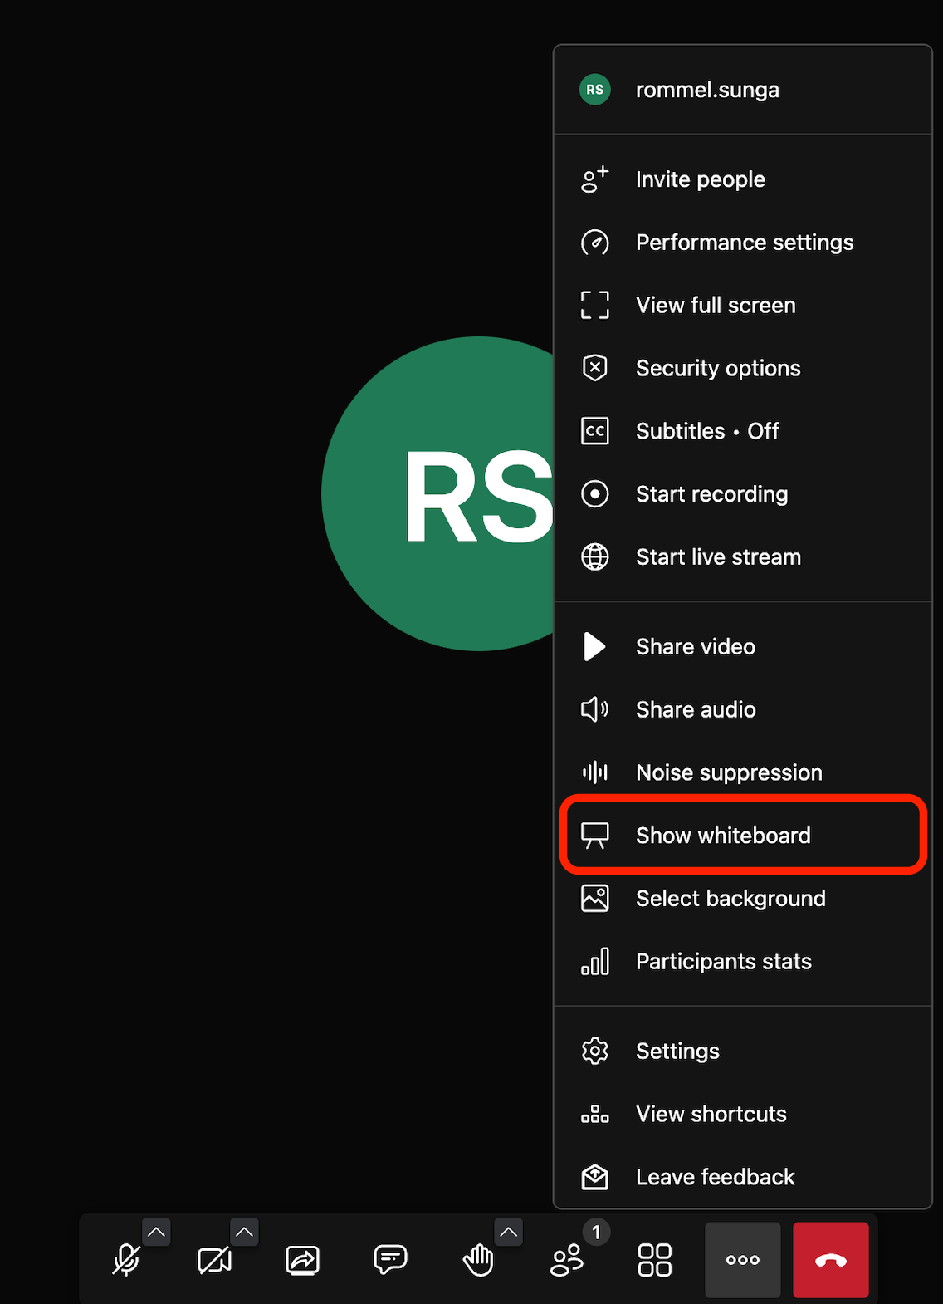Screen dimensions: 943x1304
Task: Raise your hand with the hand icon
Action: 478,1260
